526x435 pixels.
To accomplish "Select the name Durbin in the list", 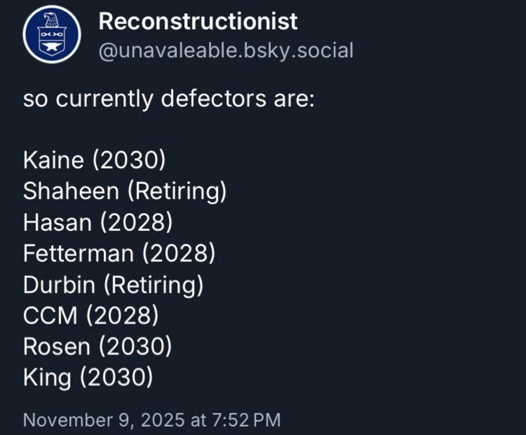I will pyautogui.click(x=59, y=285).
